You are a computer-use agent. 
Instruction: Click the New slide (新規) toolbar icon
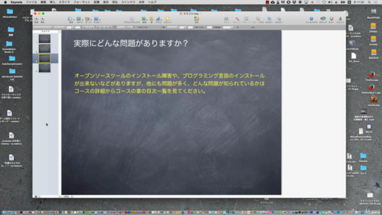36,19
